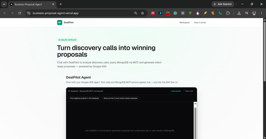The width and height of the screenshot is (266, 139).
Task: Click the chat panel scrollbar thumb
Action: [195, 123]
